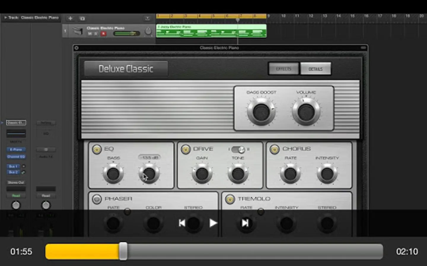The width and height of the screenshot is (427, 266).
Task: Open the output channel Read automation menu
Action: [x=46, y=196]
